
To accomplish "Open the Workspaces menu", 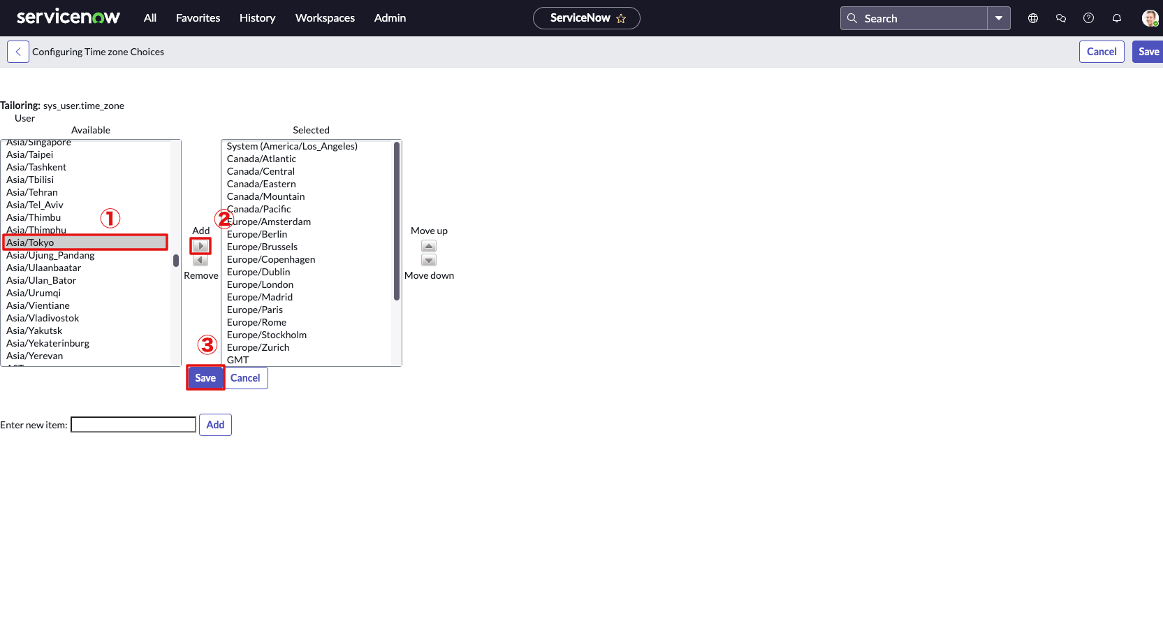I will coord(324,18).
